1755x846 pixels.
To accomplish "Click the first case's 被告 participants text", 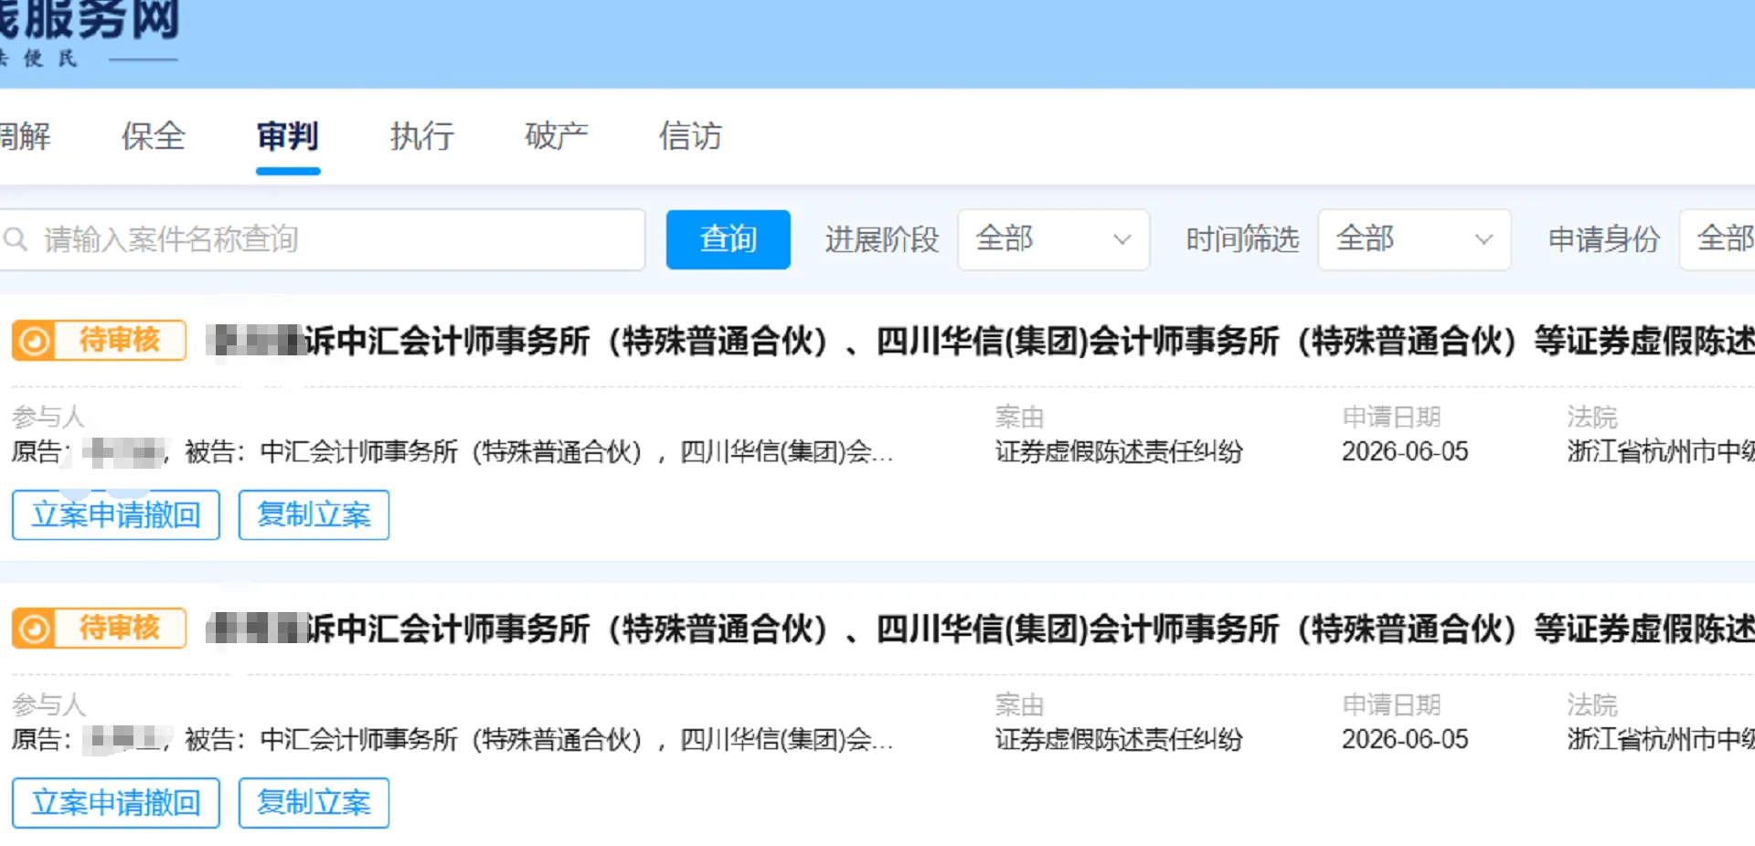I will tap(539, 451).
